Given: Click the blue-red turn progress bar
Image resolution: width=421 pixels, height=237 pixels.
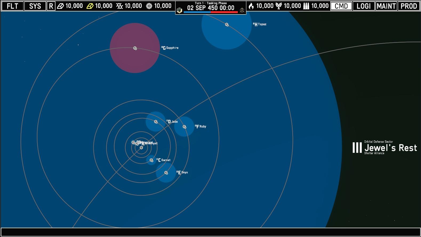Looking at the screenshot, I should click(211, 12).
